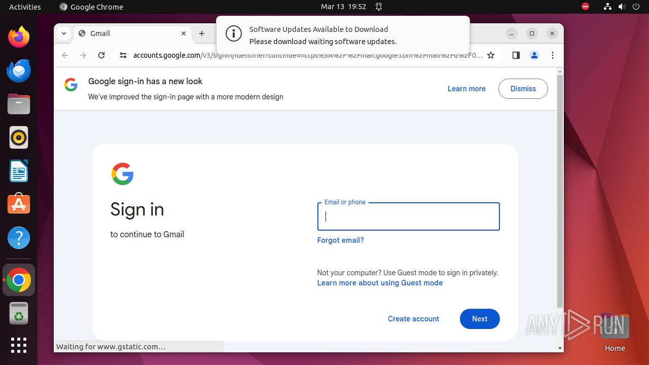Reload the current page
Screen dimensions: 649x365
tap(101, 55)
